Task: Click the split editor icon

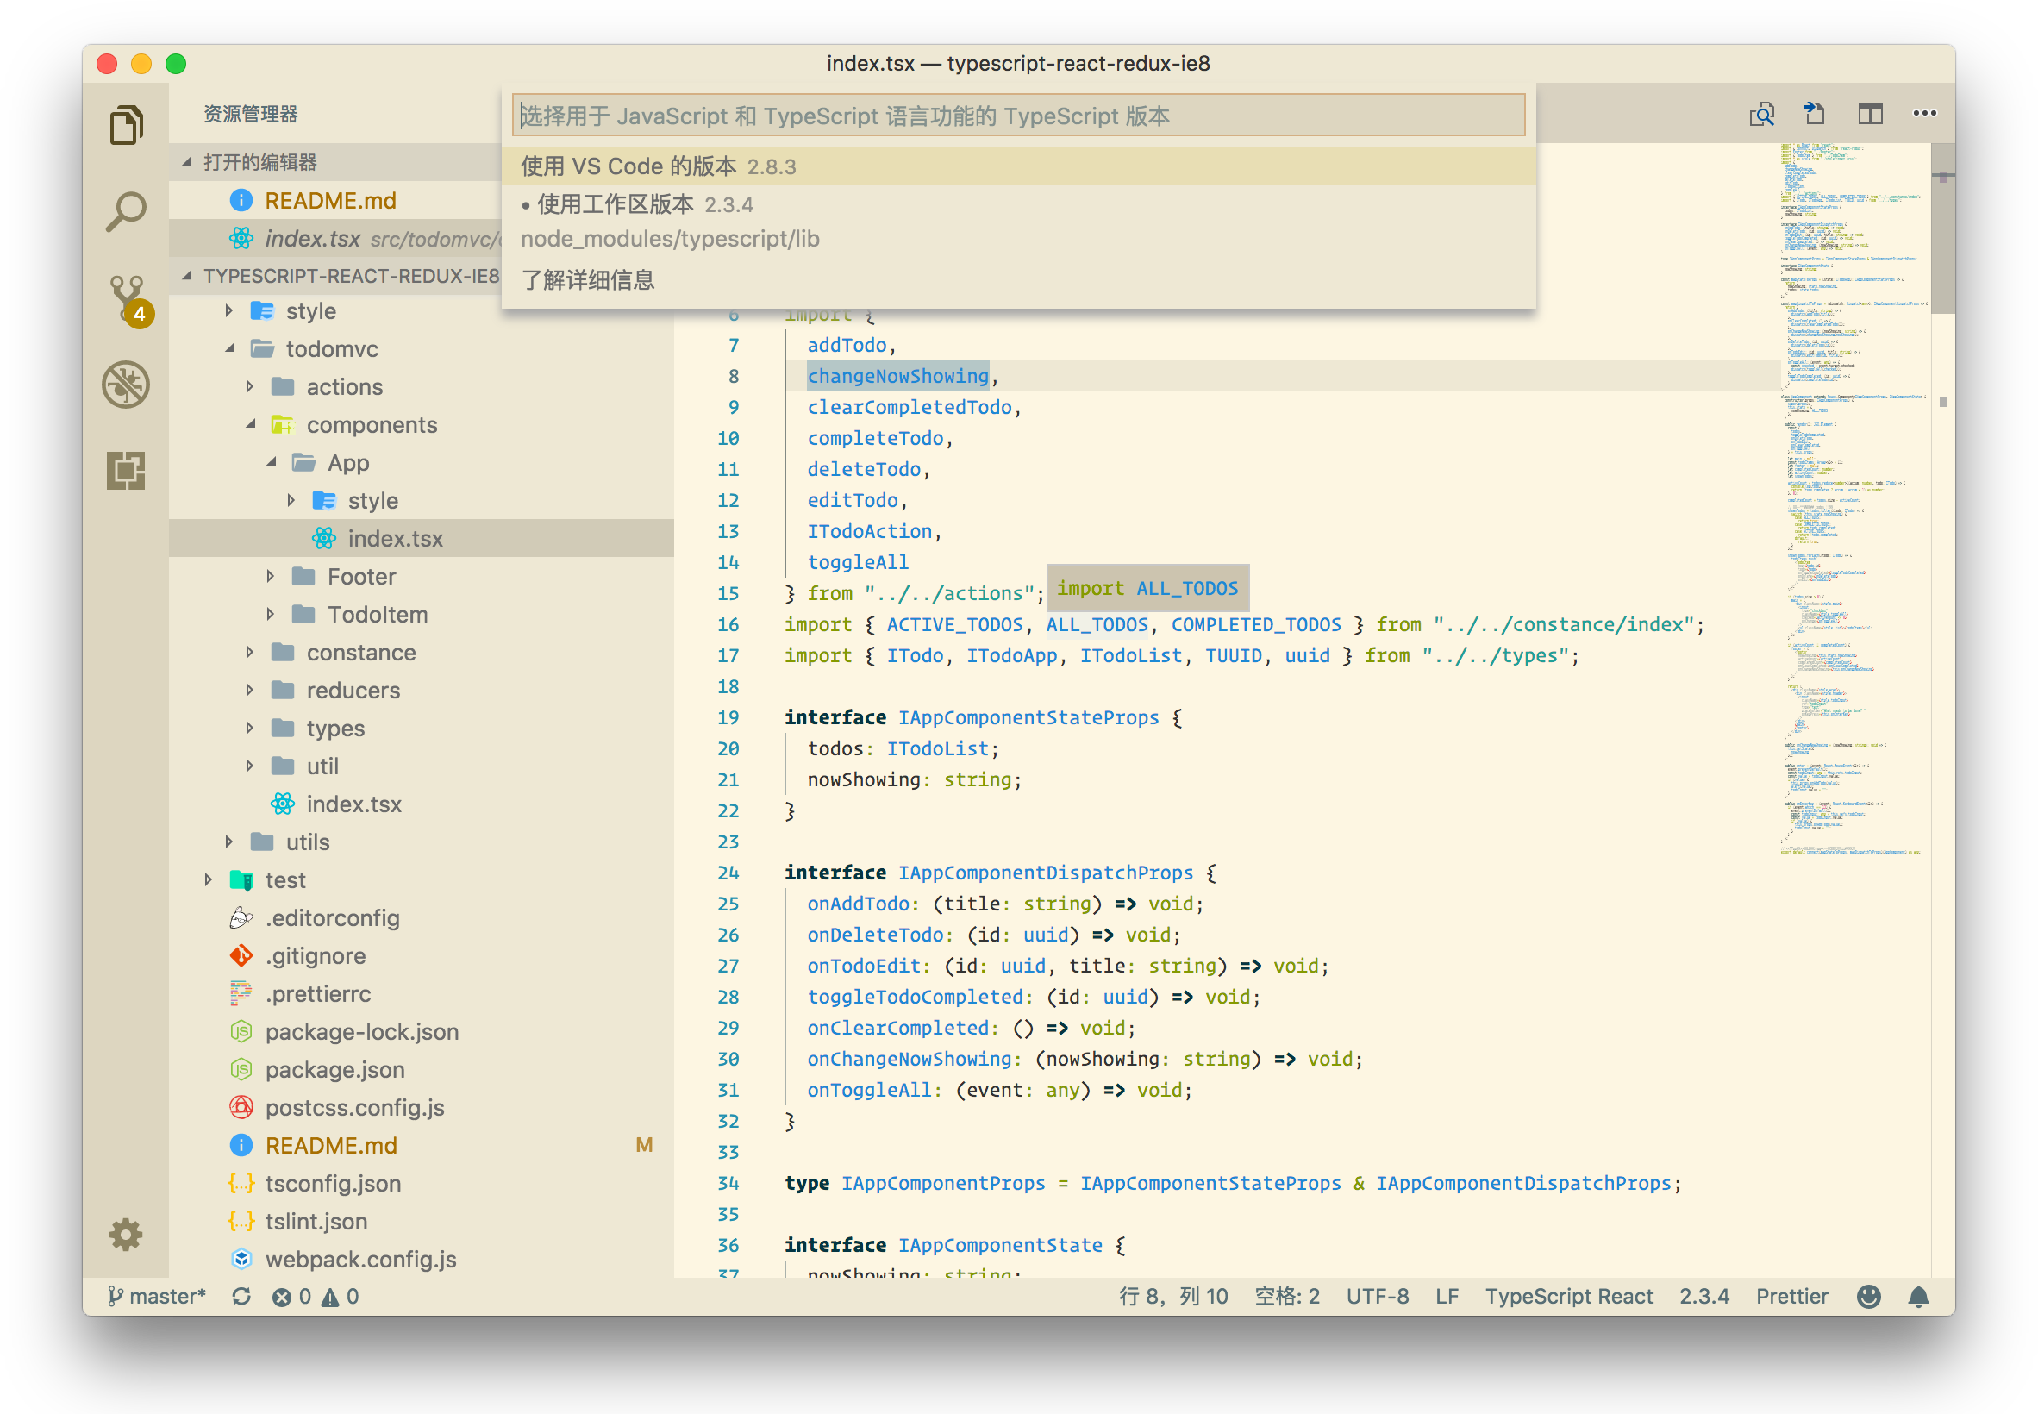Action: (1870, 115)
